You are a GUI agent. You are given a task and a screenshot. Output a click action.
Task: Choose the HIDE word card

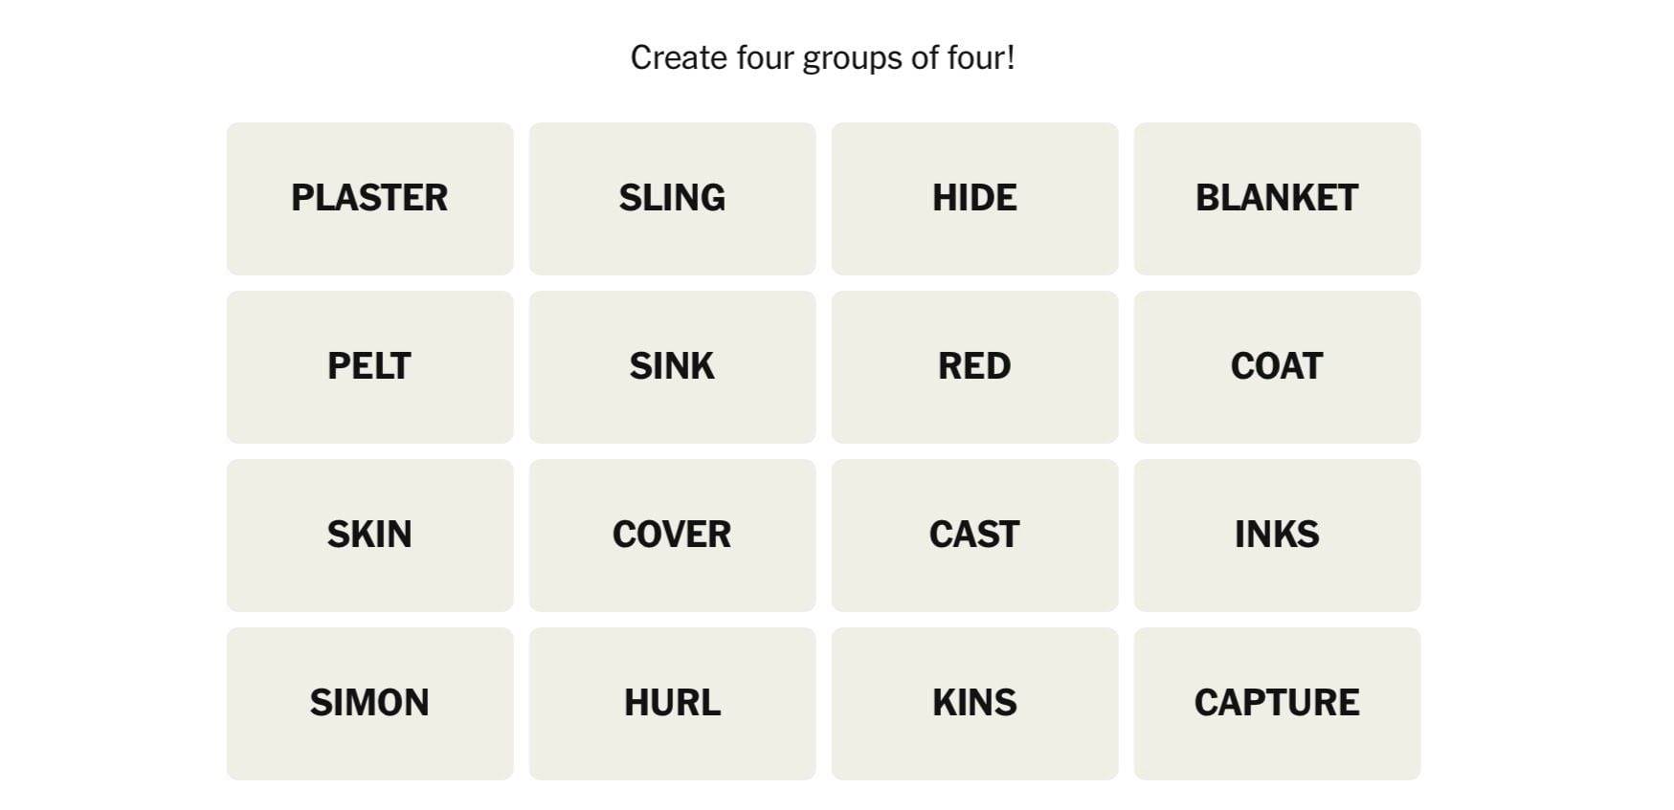click(x=974, y=198)
